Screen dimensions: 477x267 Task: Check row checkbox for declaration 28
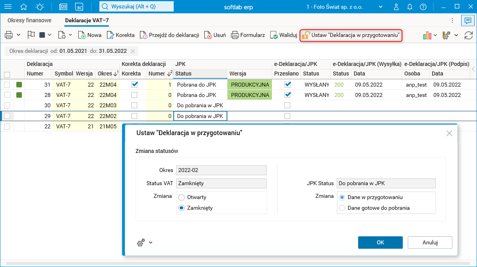(7, 95)
